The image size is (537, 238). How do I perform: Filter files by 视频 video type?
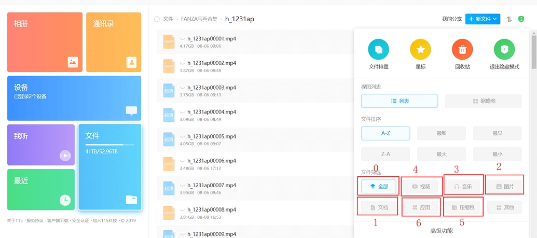tap(421, 186)
